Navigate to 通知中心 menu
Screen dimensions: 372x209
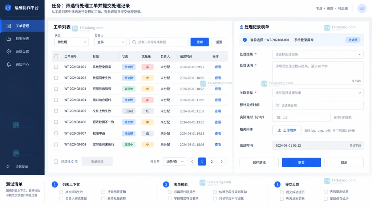(22, 65)
